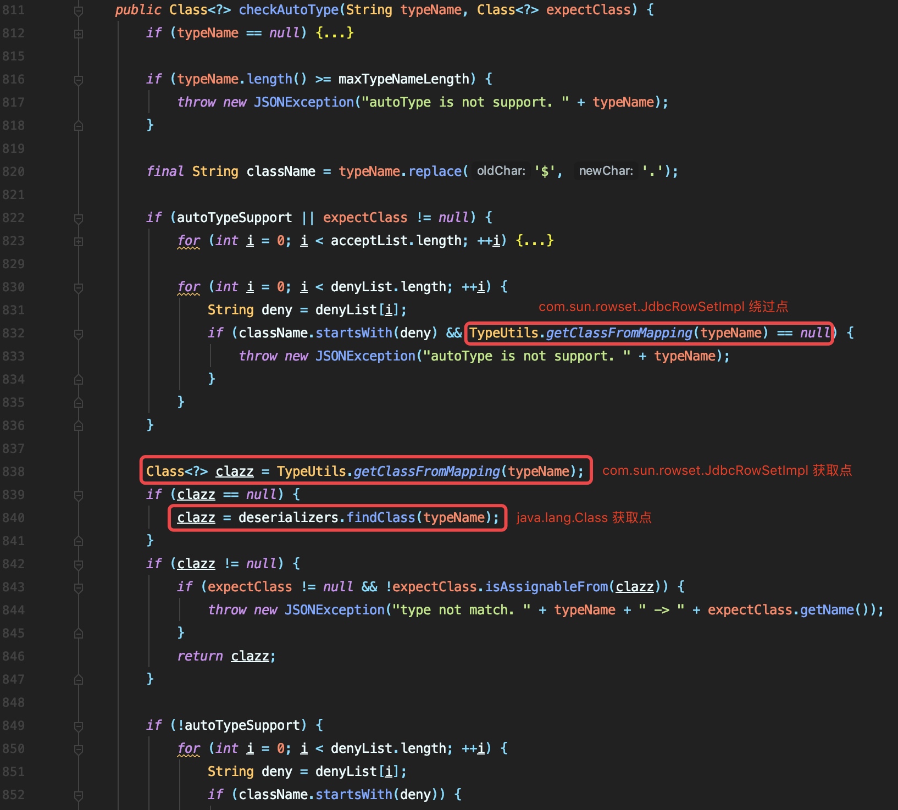The height and width of the screenshot is (810, 898).
Task: Click findClass call on line 840
Action: point(381,518)
